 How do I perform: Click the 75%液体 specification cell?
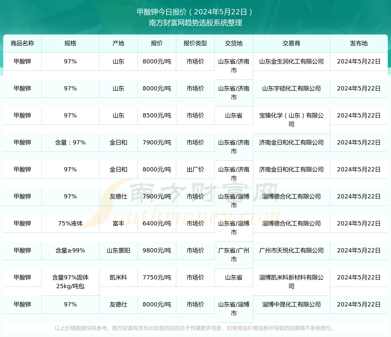[x=70, y=223]
